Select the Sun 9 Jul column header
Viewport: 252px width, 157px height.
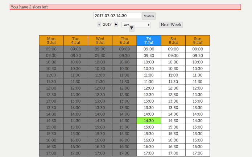click(x=198, y=41)
